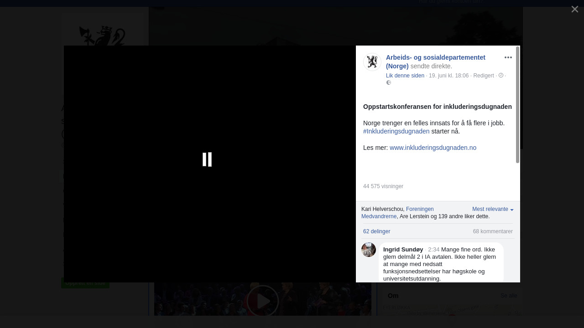Viewport: 584px width, 328px height.
Task: Click 'Lik denne siden' link
Action: tap(405, 76)
